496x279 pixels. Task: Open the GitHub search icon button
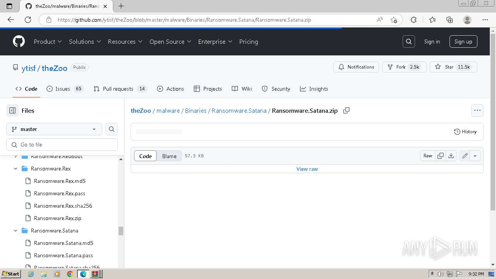point(409,41)
